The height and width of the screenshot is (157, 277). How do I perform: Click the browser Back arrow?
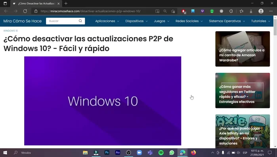tap(6, 11)
